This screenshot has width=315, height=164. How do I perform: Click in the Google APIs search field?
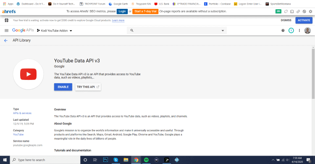(177, 30)
